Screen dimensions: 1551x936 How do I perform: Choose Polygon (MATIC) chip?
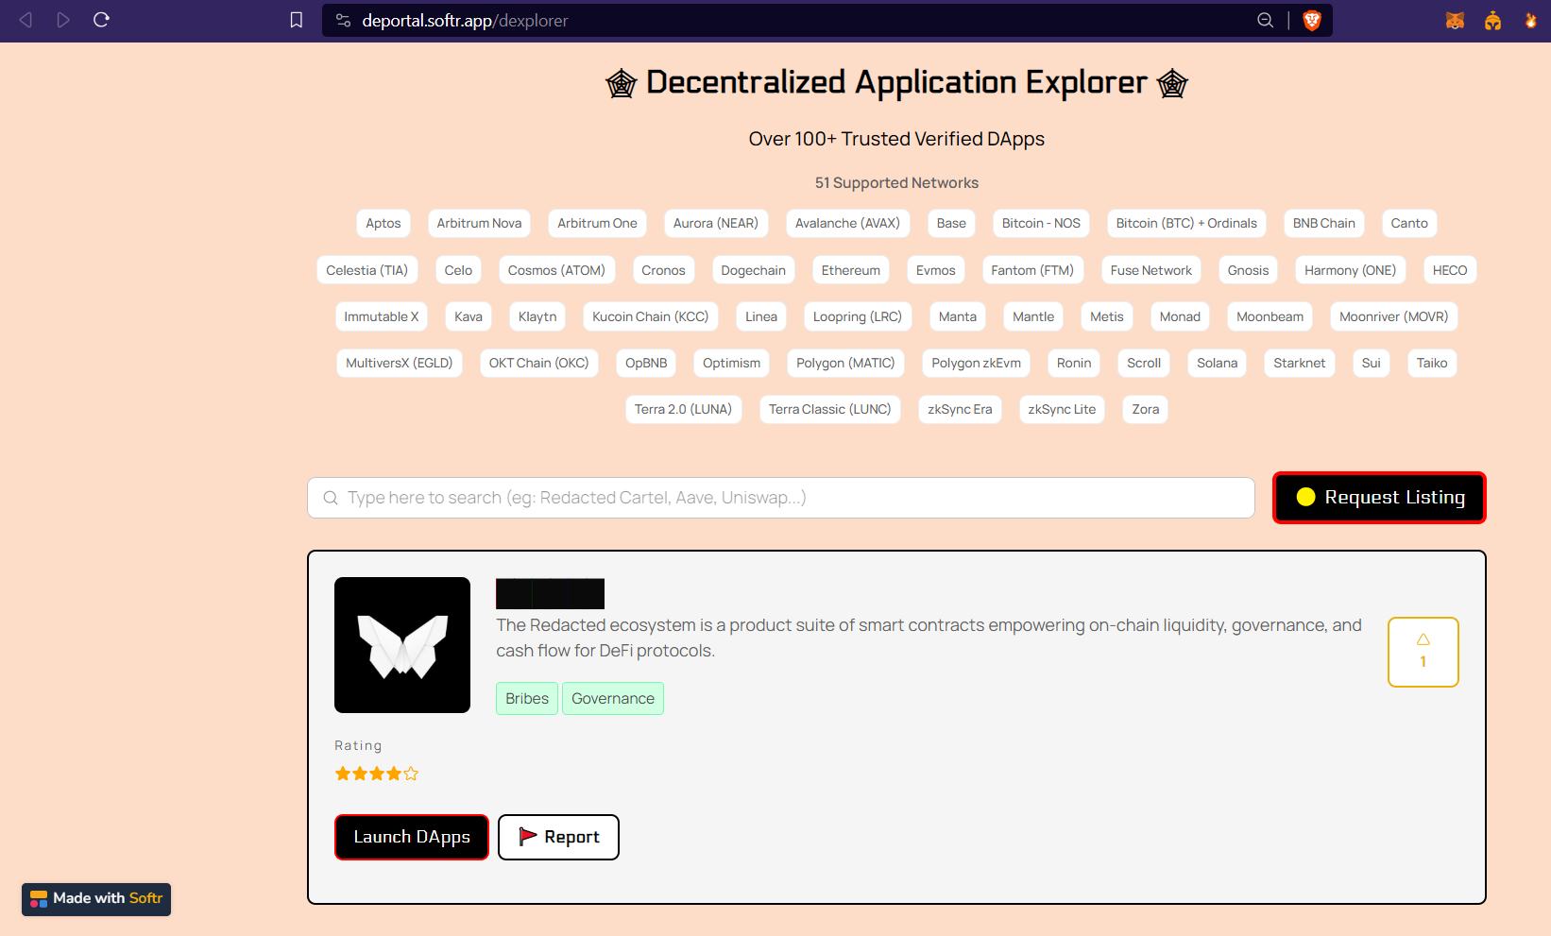845,363
